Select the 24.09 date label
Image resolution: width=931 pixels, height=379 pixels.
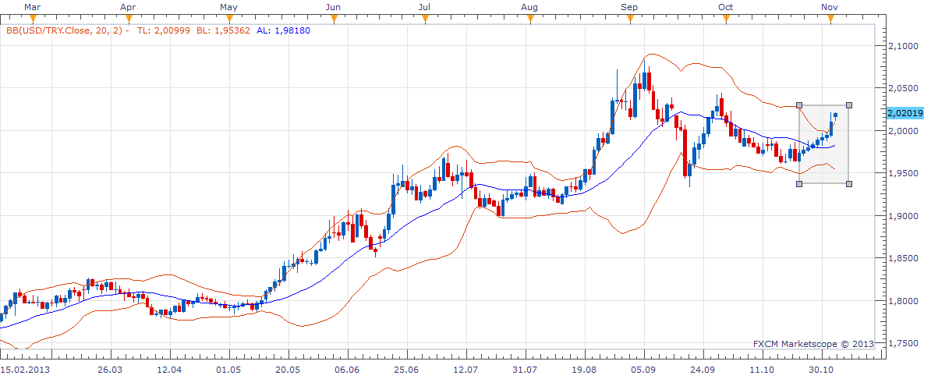click(703, 368)
